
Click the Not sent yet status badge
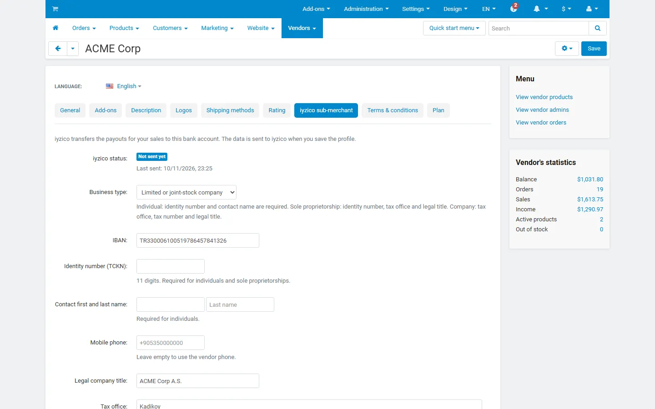click(152, 157)
